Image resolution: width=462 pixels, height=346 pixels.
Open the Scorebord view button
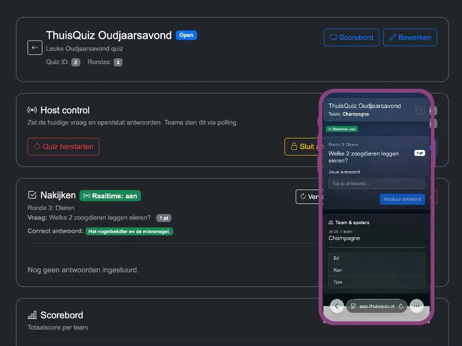351,37
